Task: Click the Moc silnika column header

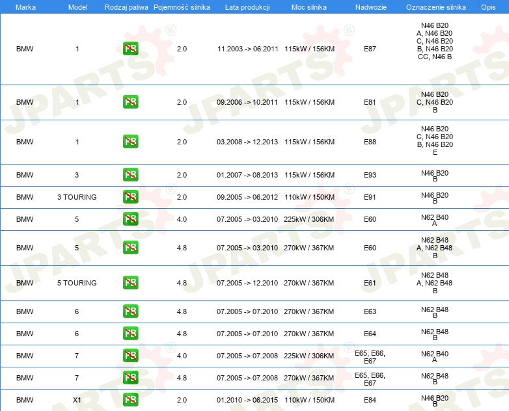Action: pyautogui.click(x=309, y=7)
